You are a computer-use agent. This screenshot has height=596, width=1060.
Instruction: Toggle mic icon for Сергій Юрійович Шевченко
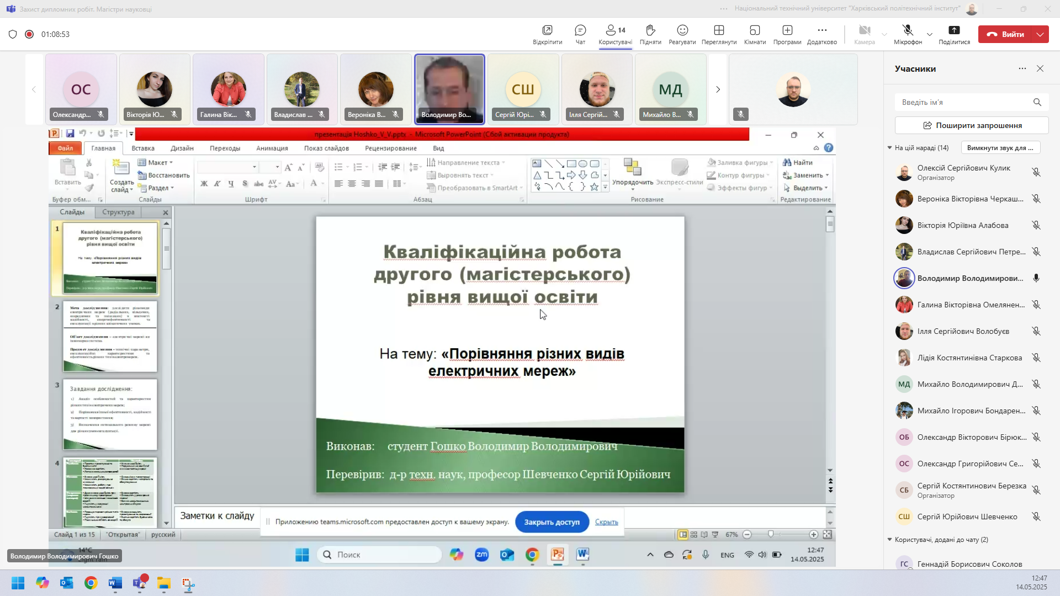(1036, 517)
